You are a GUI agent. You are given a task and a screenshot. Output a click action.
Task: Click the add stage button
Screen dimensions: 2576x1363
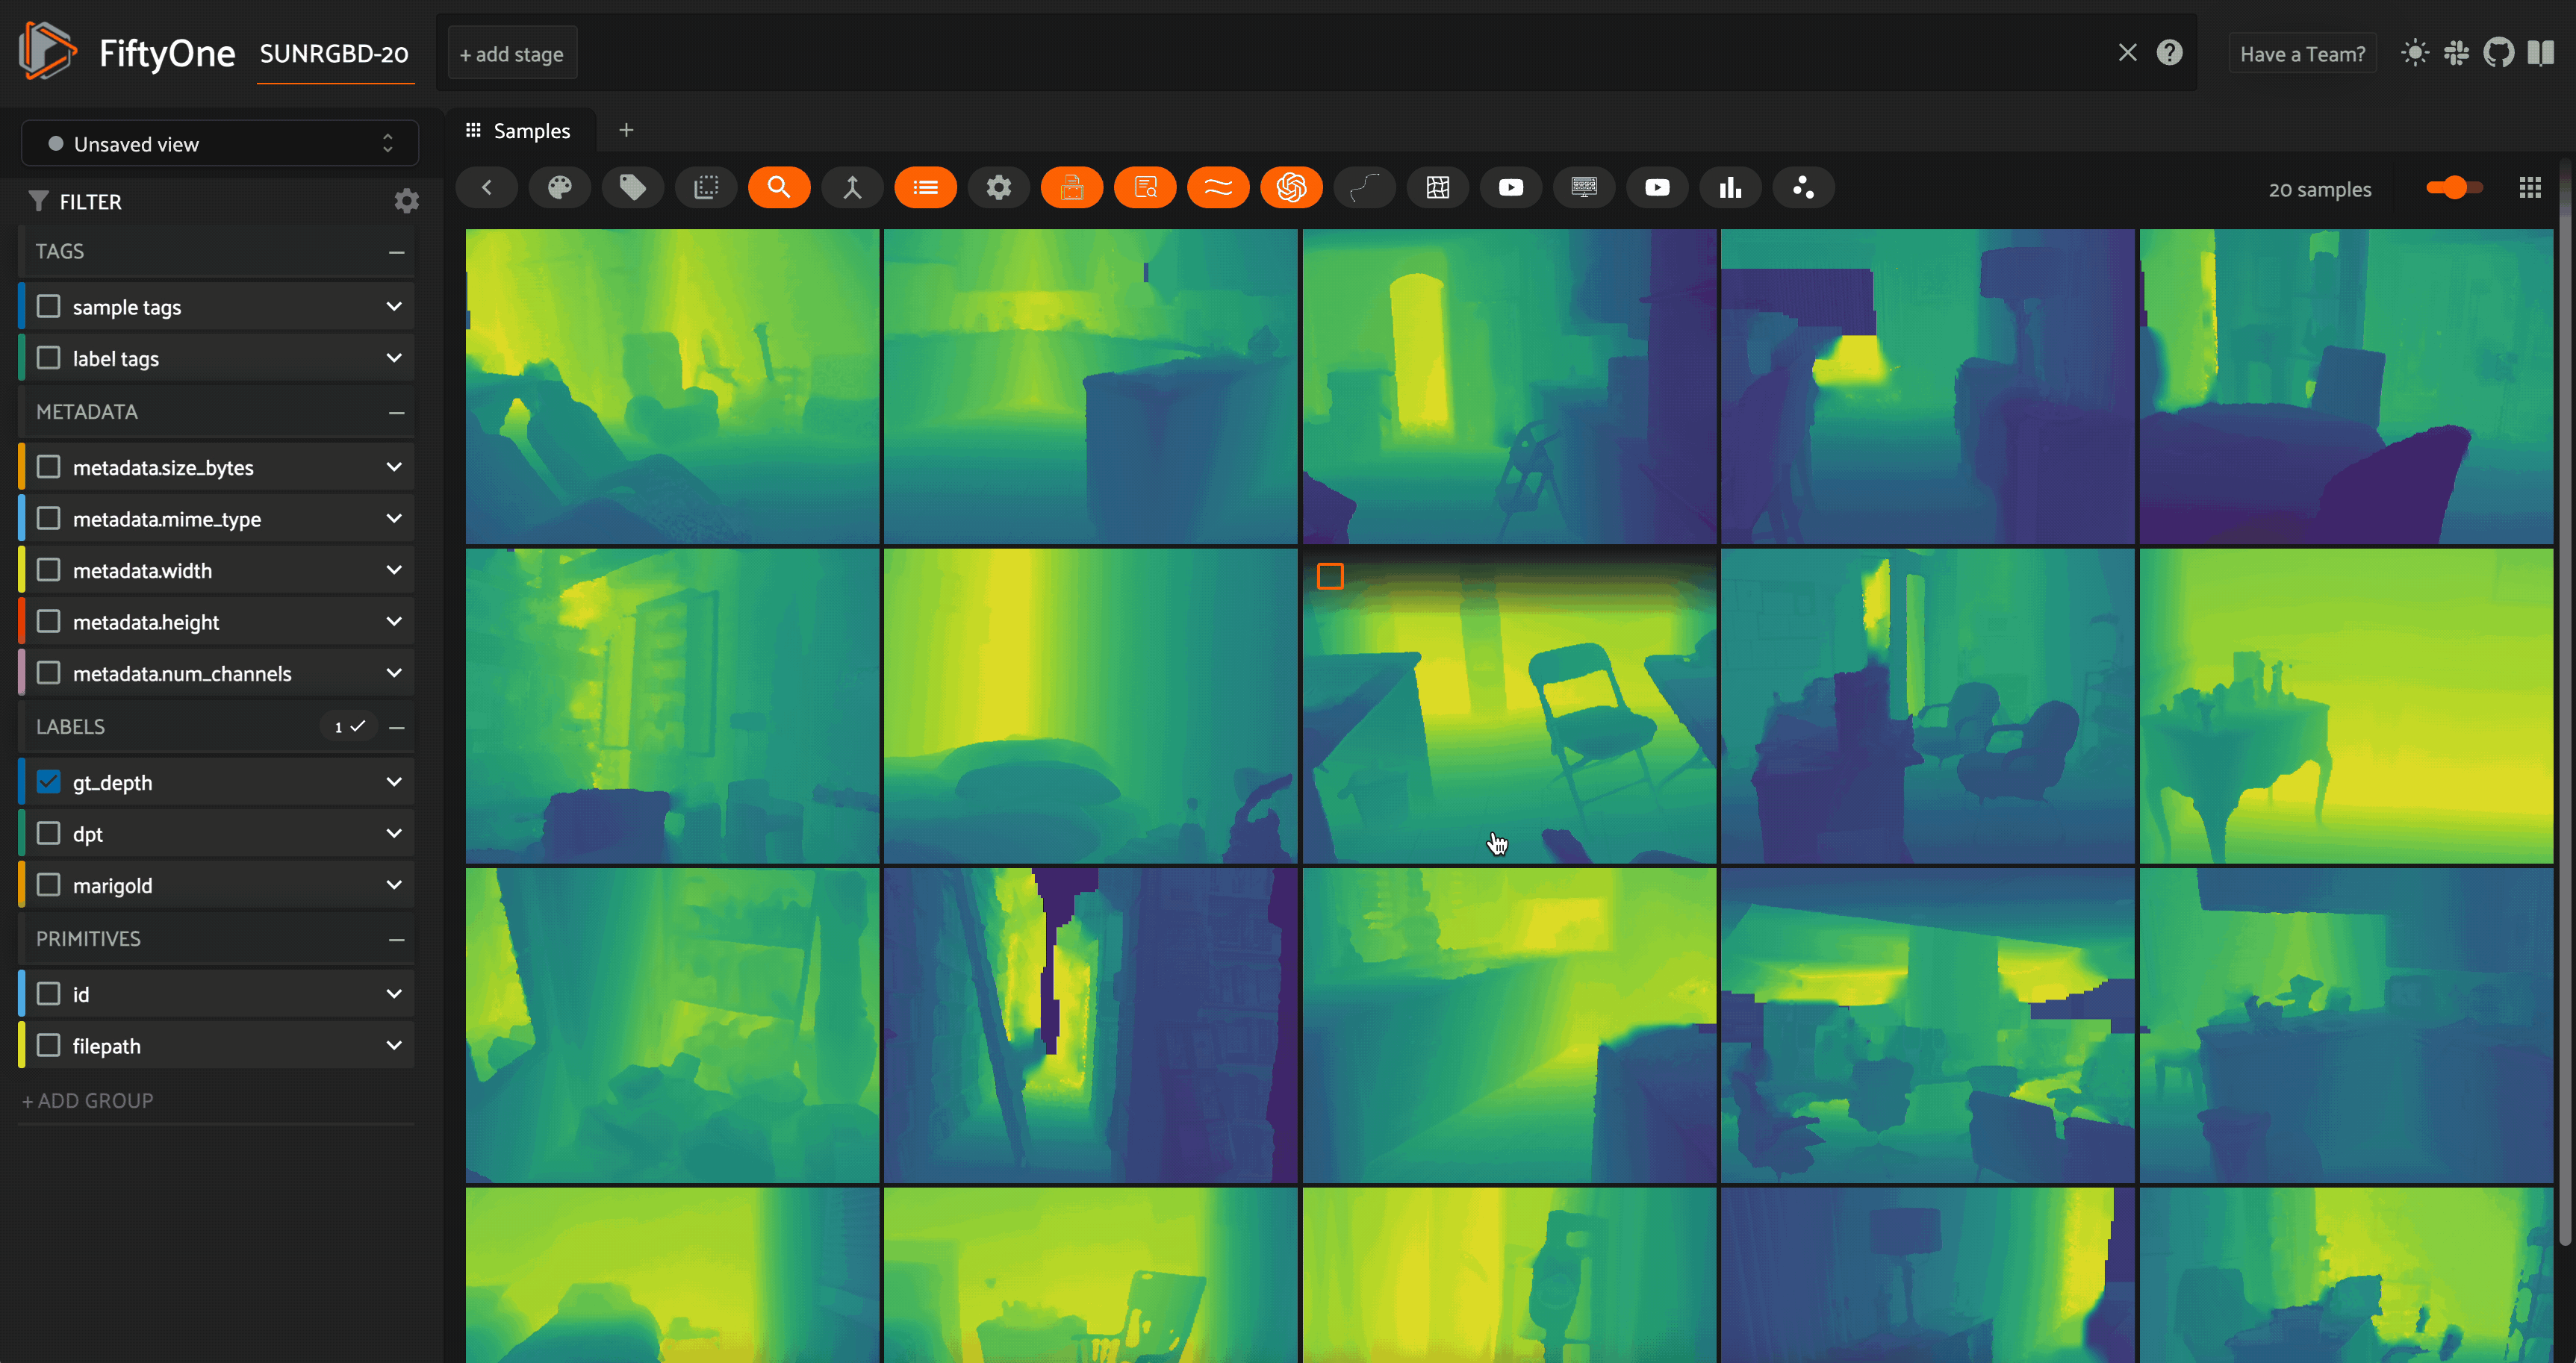pos(512,54)
